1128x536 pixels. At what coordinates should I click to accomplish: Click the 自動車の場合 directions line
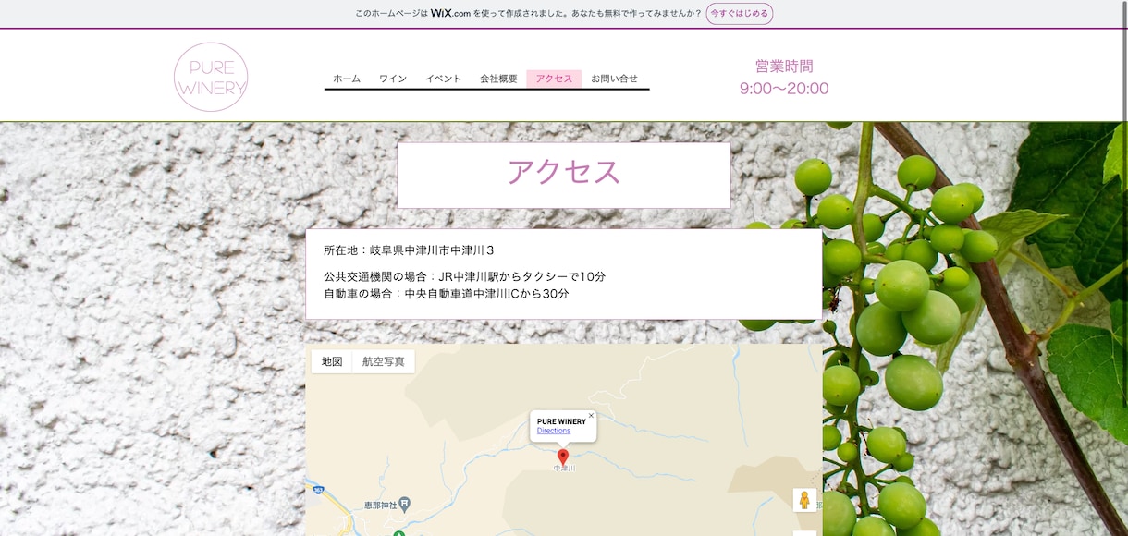pyautogui.click(x=447, y=294)
